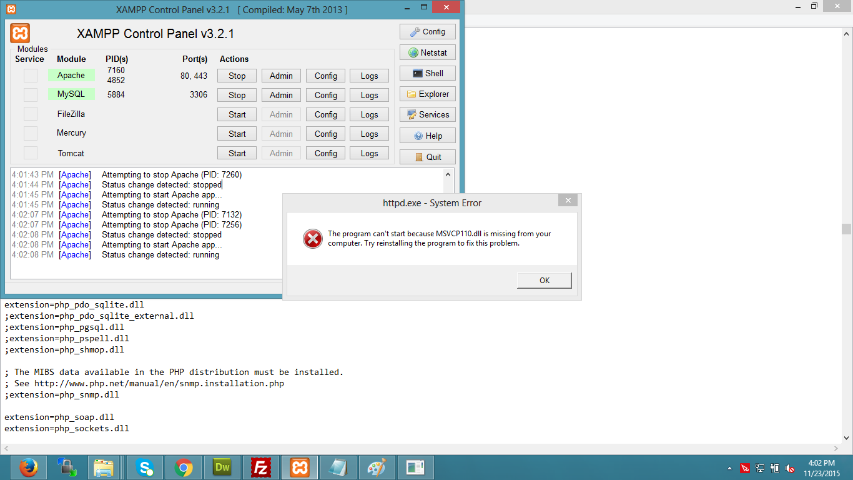Open the Tomcat Config menu
This screenshot has height=480, width=853.
[x=326, y=153]
